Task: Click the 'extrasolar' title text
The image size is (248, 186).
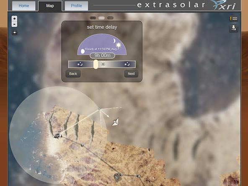Action: [x=171, y=5]
